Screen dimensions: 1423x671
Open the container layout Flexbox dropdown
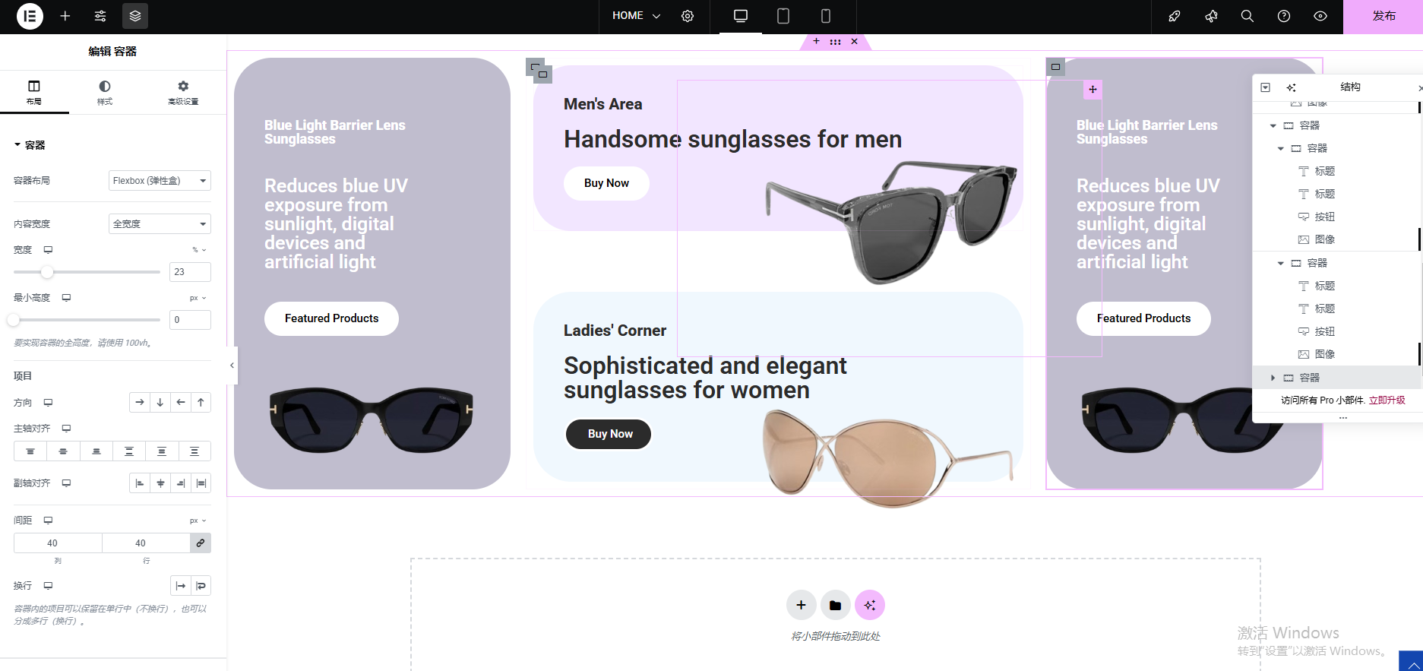160,181
